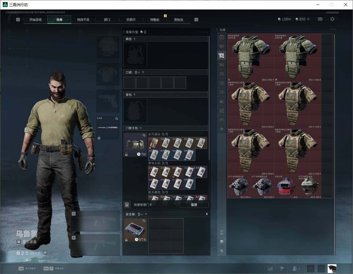Click the help question mark next to 胸挂

(x=134, y=39)
